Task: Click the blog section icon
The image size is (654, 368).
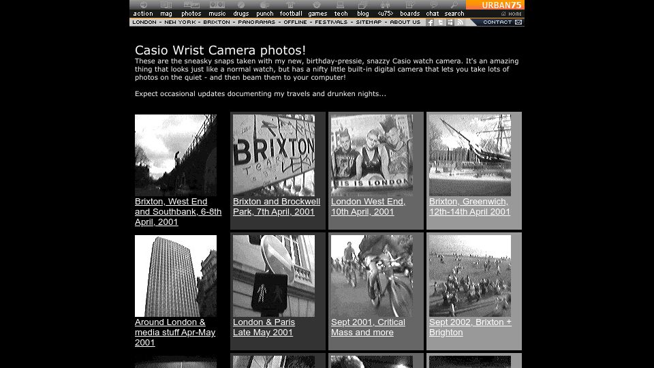Action: click(x=363, y=5)
